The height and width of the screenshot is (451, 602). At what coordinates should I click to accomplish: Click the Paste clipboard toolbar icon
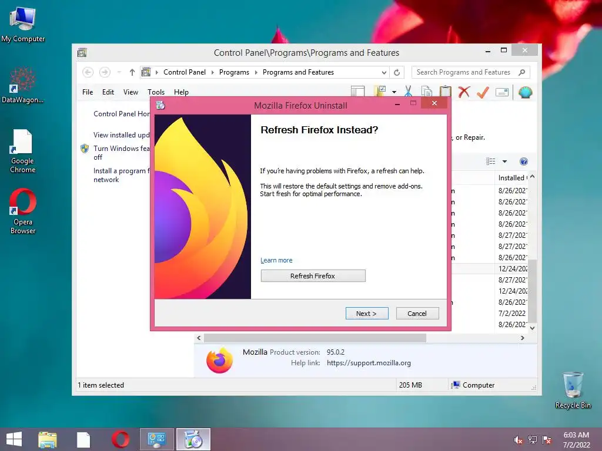point(446,92)
